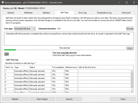Select test number 3 in the log

(68, 78)
